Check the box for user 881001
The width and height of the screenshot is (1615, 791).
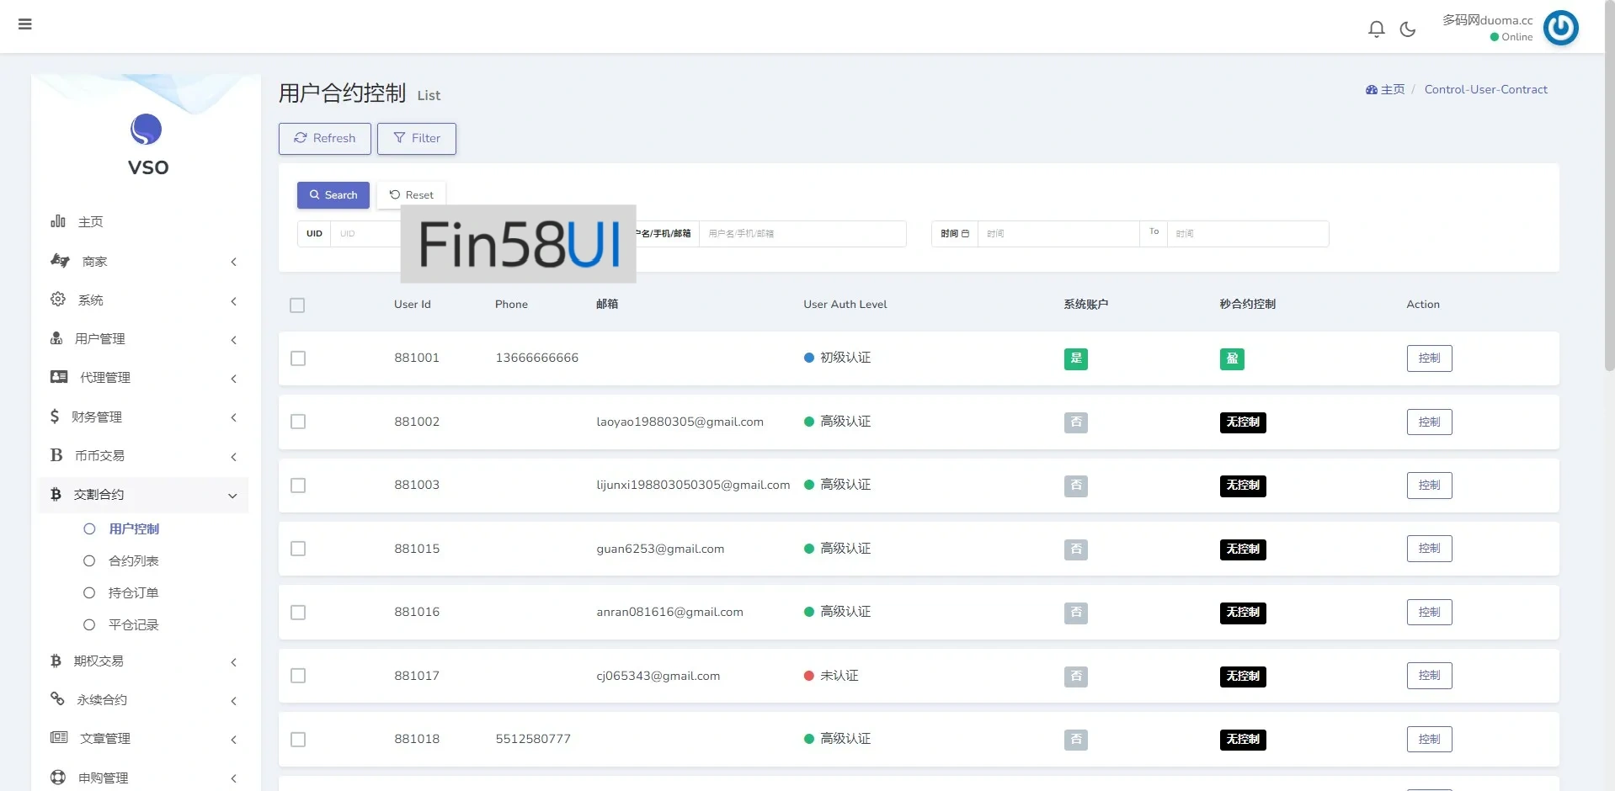298,358
